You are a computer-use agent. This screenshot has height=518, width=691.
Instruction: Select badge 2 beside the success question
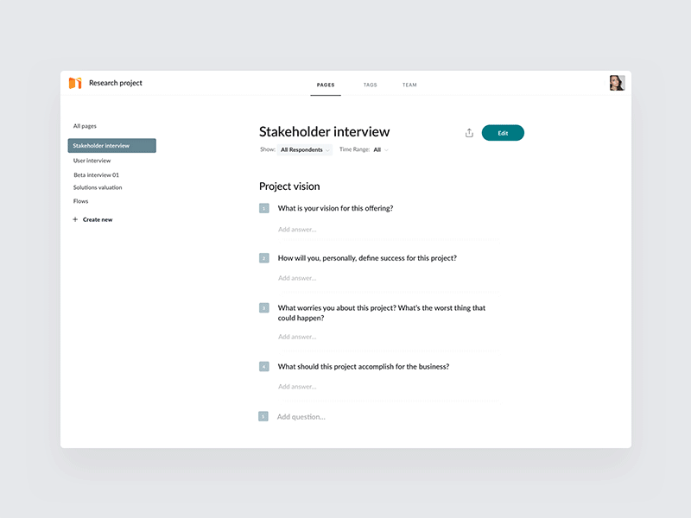coord(263,257)
